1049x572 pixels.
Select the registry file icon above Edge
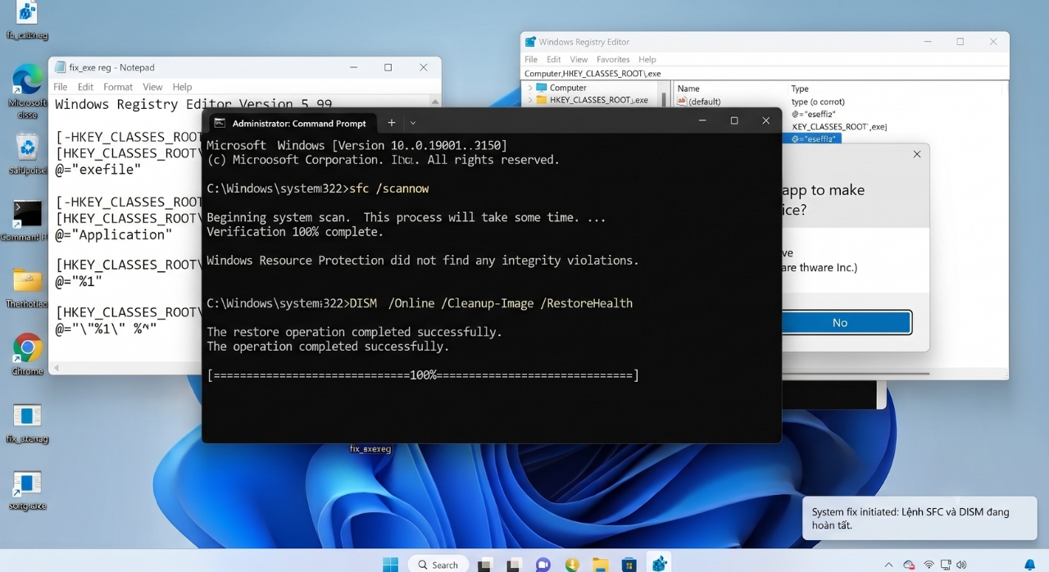coord(27,14)
